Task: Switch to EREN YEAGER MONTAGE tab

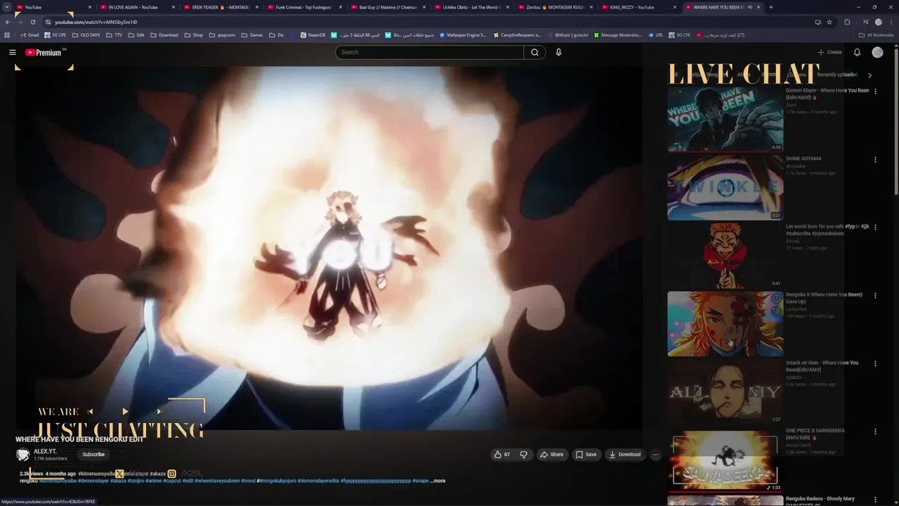Action: 220,7
